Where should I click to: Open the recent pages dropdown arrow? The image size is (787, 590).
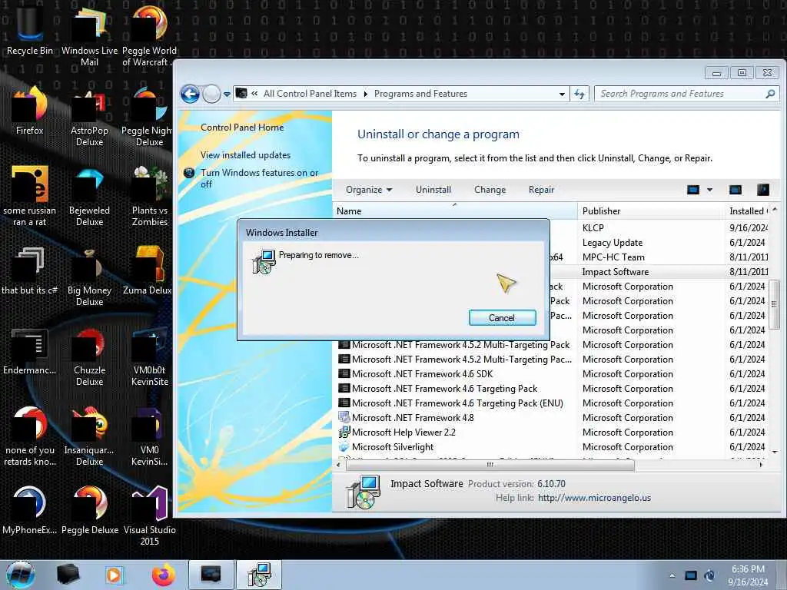point(227,94)
